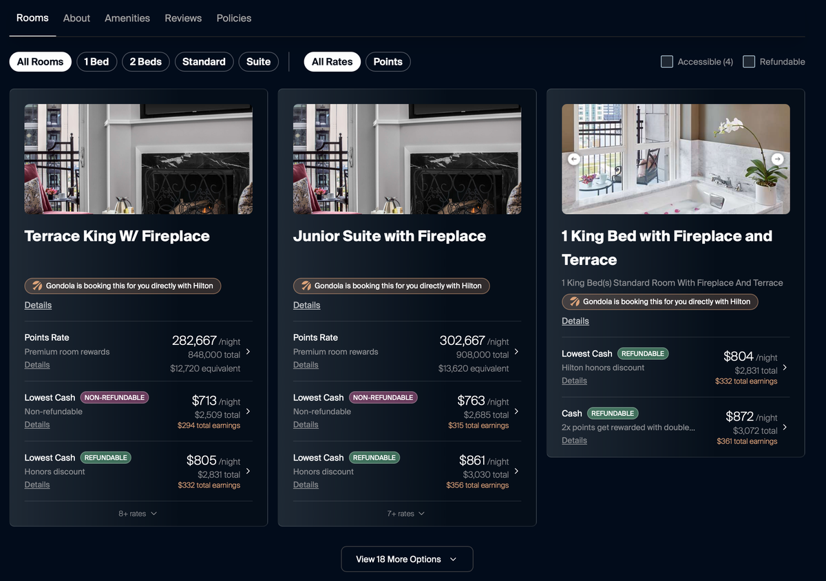Open Terrace King $713 non-refundable rate arrow
The image size is (826, 581).
coord(248,412)
